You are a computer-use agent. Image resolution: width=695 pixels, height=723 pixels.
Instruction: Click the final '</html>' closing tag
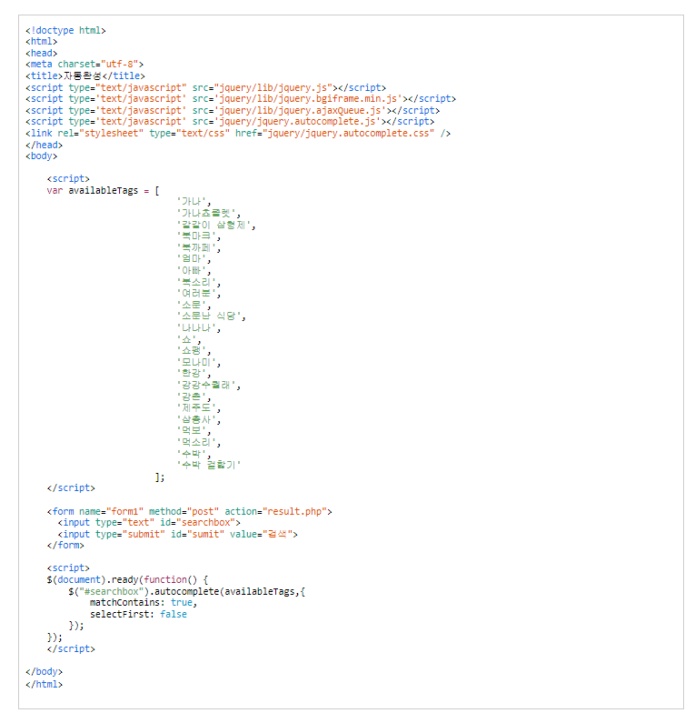click(44, 684)
